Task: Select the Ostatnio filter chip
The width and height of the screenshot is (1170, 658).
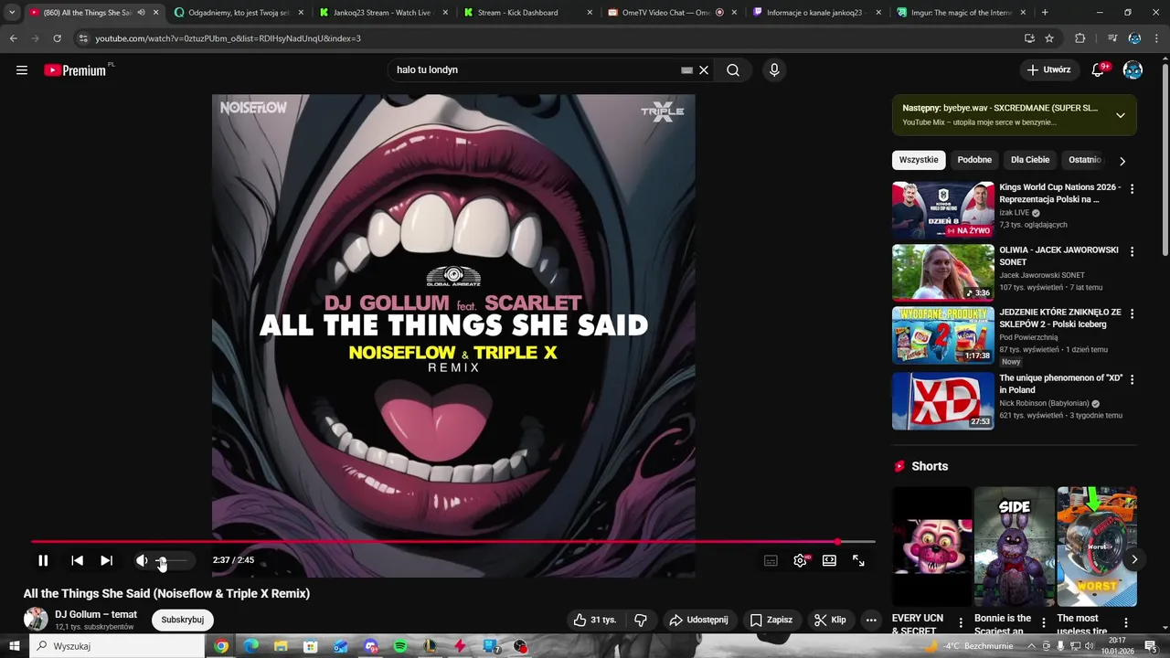Action: click(1085, 160)
